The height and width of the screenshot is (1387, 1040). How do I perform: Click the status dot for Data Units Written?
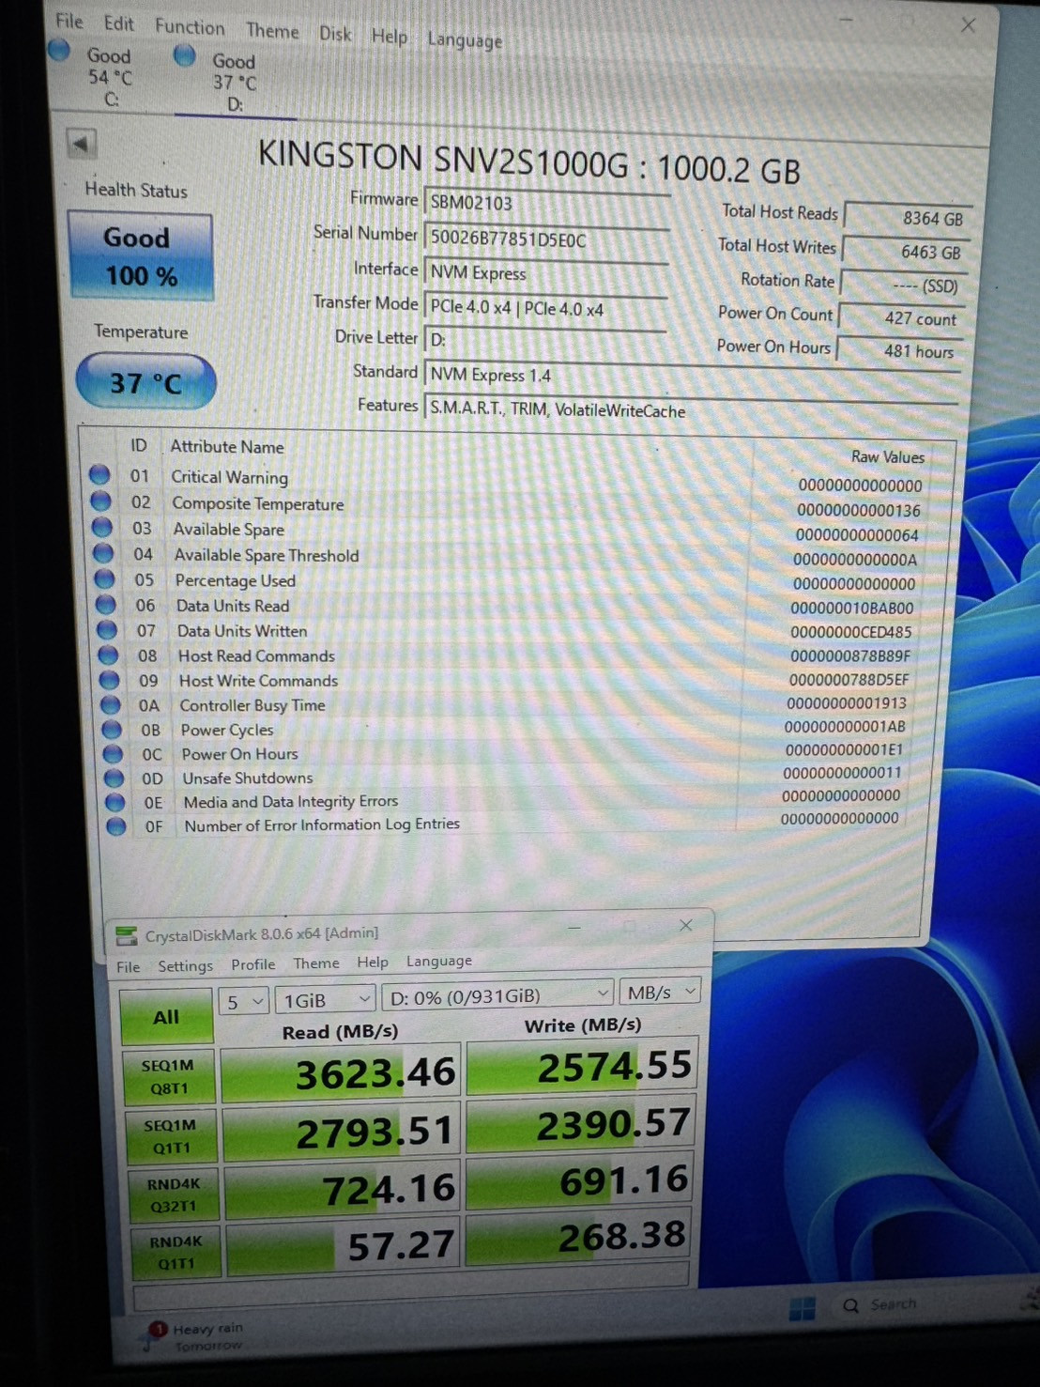point(107,629)
